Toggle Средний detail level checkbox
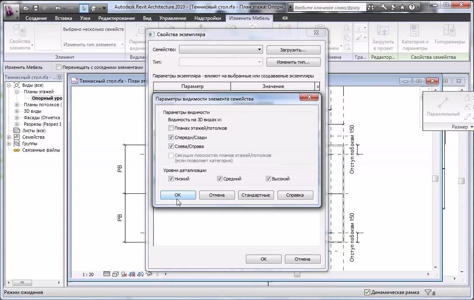Viewport: 474px width, 300px height. [219, 179]
